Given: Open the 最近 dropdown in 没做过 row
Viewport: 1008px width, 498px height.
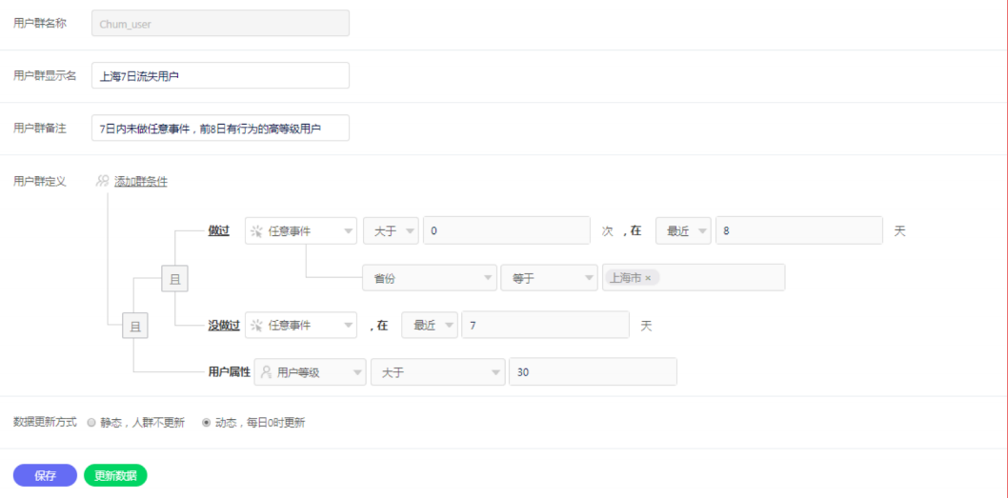Looking at the screenshot, I should pyautogui.click(x=430, y=325).
